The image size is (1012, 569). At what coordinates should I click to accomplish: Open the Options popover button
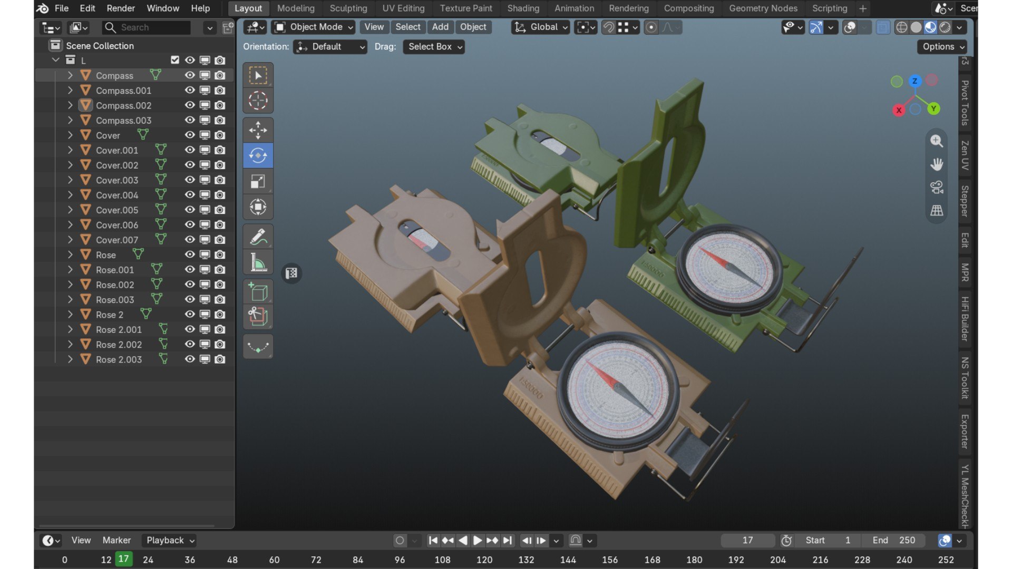pos(942,47)
